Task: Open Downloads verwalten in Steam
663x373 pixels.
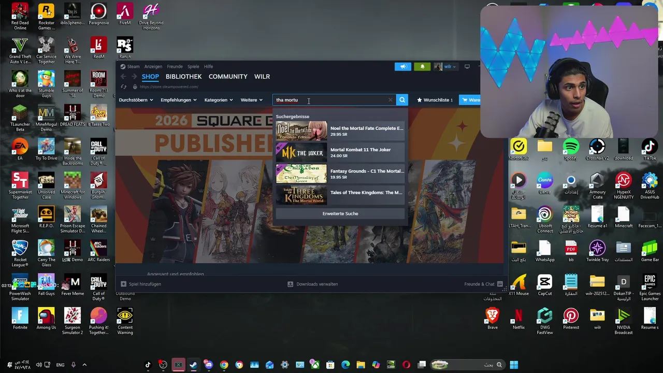Action: (x=312, y=284)
